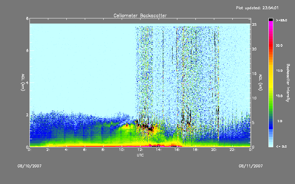Screen dimensions: 295x184
Task: Click the black top swatch of the colorbar
Action: (271, 20)
